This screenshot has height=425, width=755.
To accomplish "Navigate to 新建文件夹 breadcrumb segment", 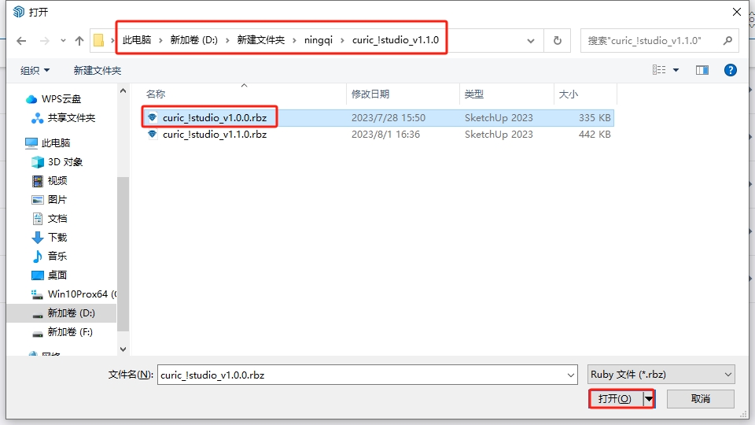I will [x=260, y=40].
